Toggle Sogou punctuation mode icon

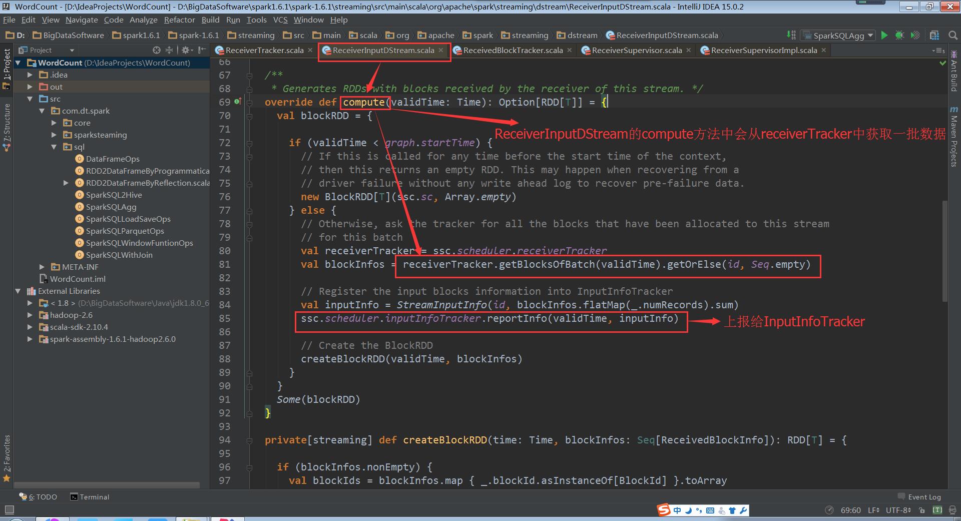699,511
